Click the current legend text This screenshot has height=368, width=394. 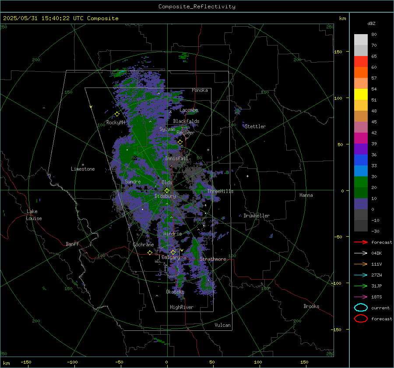(380, 308)
